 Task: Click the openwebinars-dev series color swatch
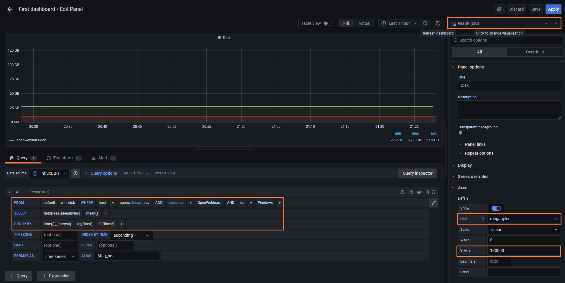12,140
